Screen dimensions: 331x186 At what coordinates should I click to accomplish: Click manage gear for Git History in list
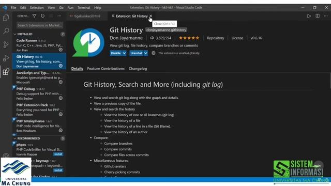click(x=61, y=66)
